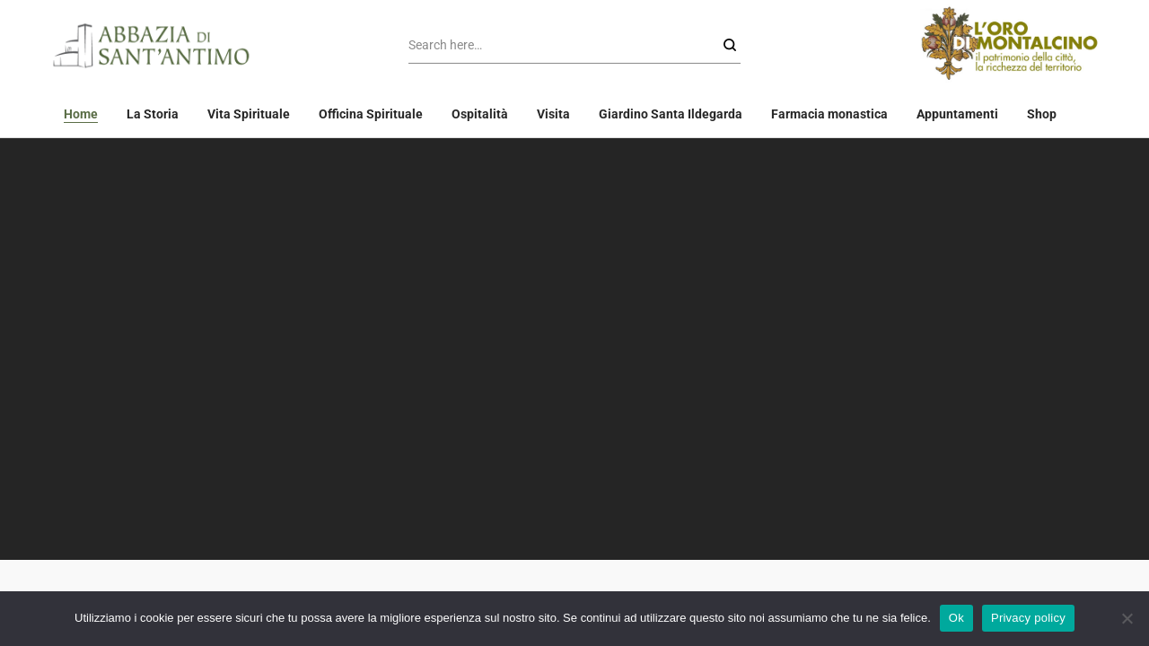Open Giardino Santa Ildegarda page

point(671,114)
